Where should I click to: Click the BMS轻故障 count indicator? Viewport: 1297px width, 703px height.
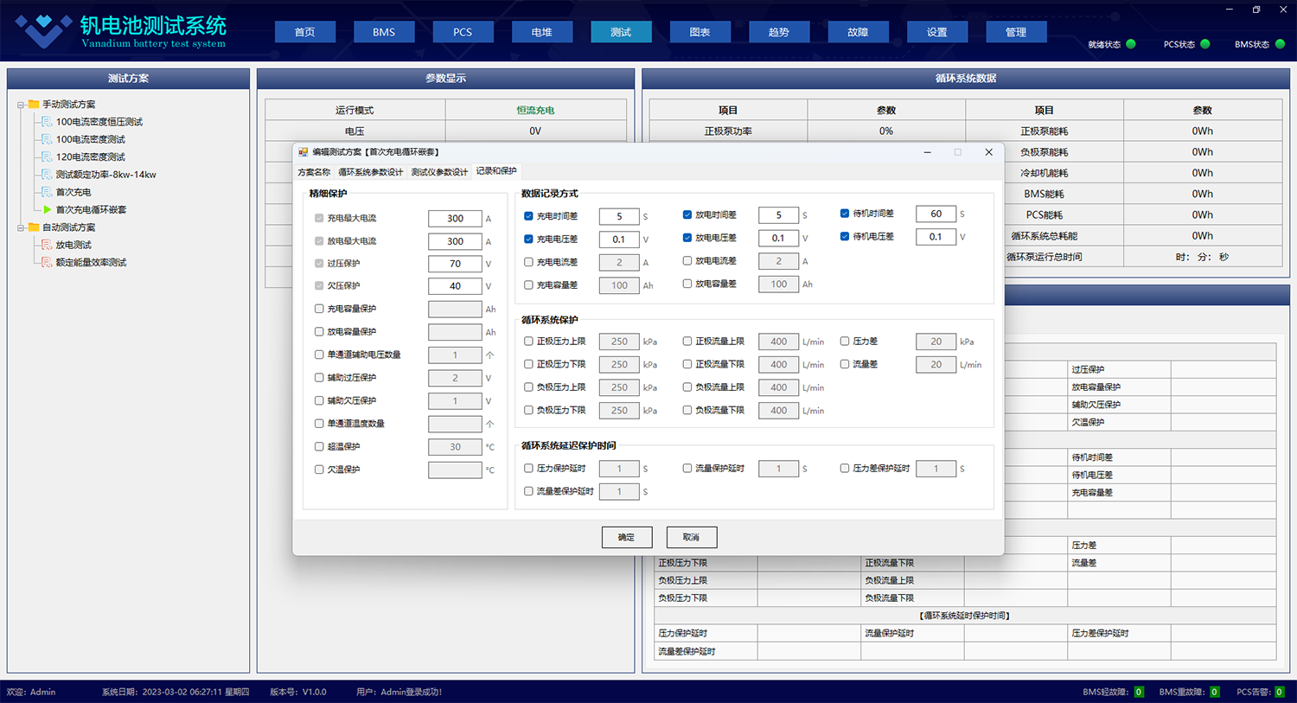[x=1139, y=692]
